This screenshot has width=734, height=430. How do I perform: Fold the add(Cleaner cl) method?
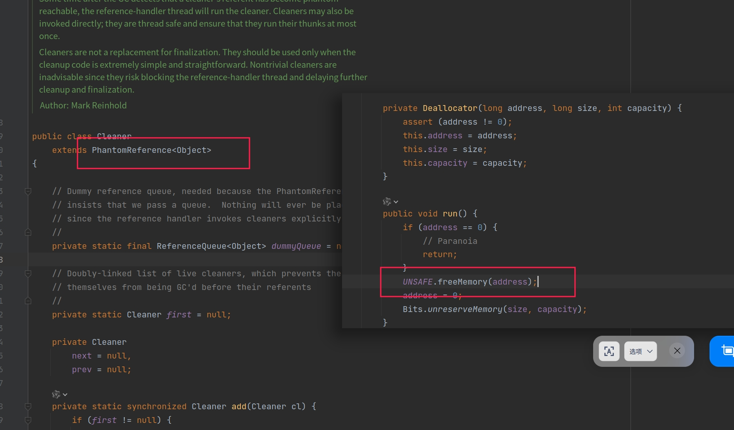pyautogui.click(x=28, y=407)
